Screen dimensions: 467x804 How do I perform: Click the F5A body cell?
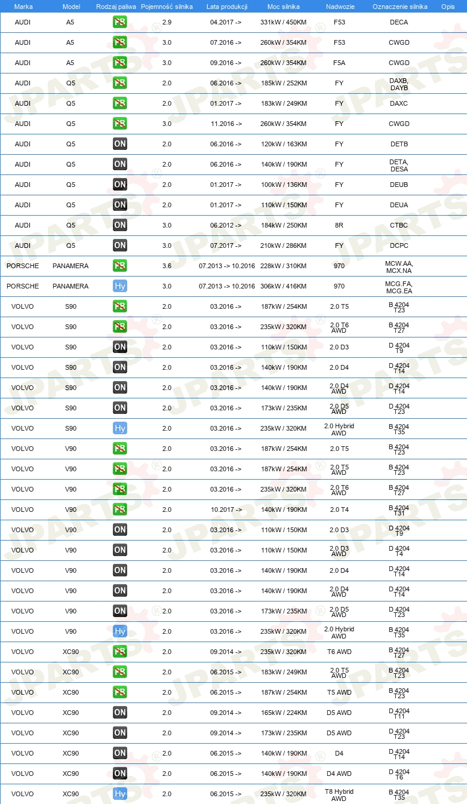pyautogui.click(x=339, y=63)
